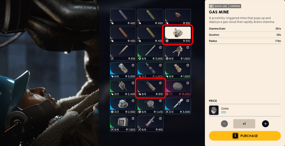This screenshot has width=285, height=146.
Task: Choose the epic disc mine costing 15,000
Action: point(178,88)
